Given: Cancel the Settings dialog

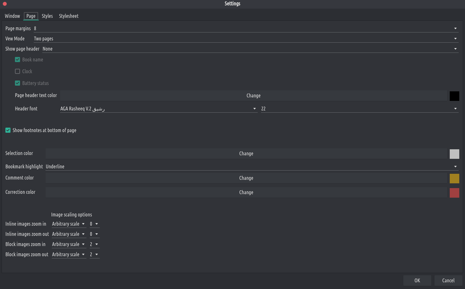Looking at the screenshot, I should click(x=448, y=280).
